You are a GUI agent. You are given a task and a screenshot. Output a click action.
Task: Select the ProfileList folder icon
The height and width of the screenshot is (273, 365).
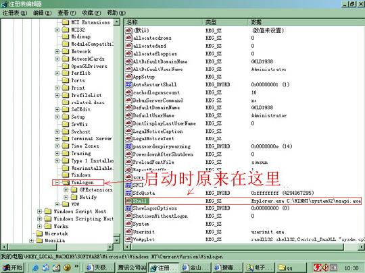66,95
